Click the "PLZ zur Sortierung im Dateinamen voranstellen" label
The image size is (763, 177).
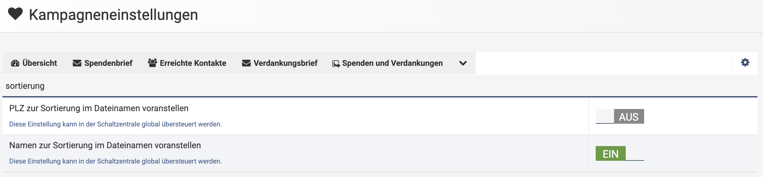click(99, 108)
